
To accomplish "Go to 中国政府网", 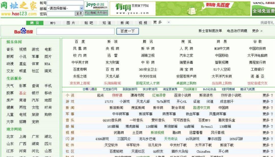I will point(257,48).
